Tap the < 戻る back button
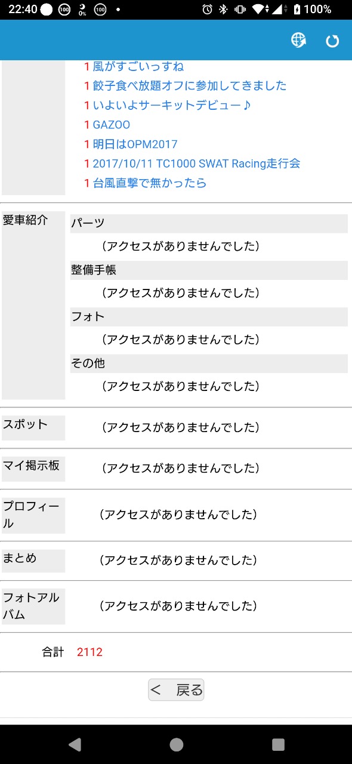Image resolution: width=352 pixels, height=764 pixels. click(x=176, y=690)
